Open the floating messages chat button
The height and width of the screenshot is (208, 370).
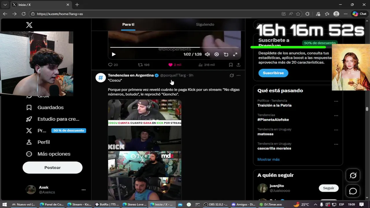(x=353, y=191)
